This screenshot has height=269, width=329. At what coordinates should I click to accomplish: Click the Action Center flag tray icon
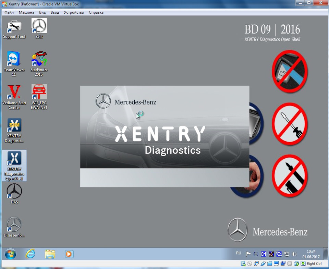(248, 254)
